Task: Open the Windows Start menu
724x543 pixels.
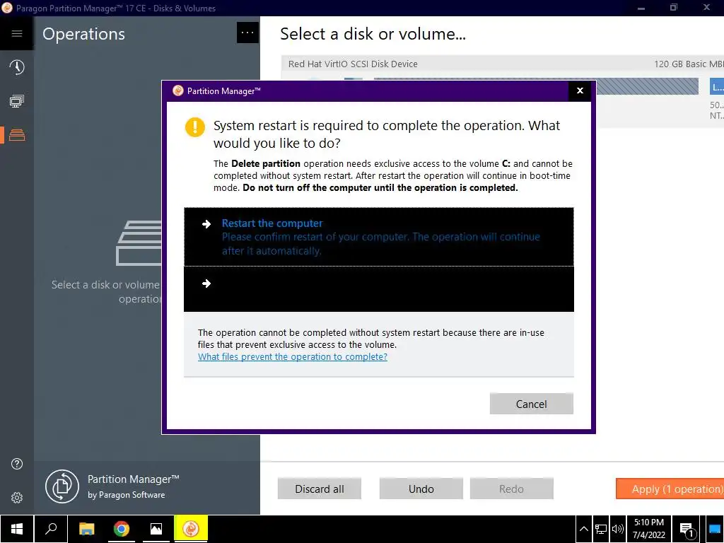Action: (17, 529)
